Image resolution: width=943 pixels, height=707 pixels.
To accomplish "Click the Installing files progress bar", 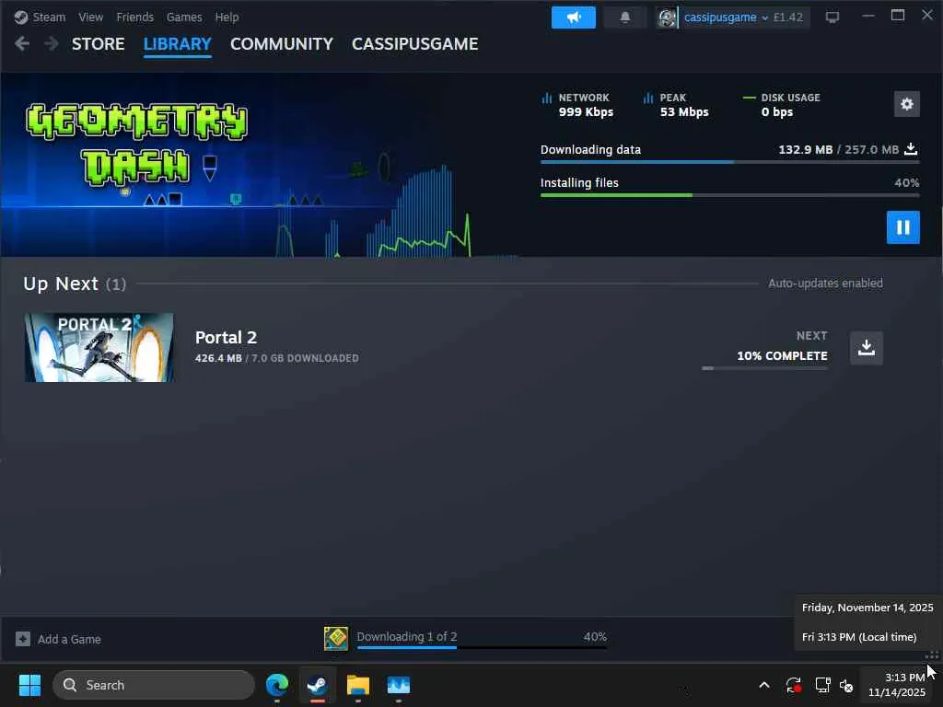I will (x=729, y=195).
